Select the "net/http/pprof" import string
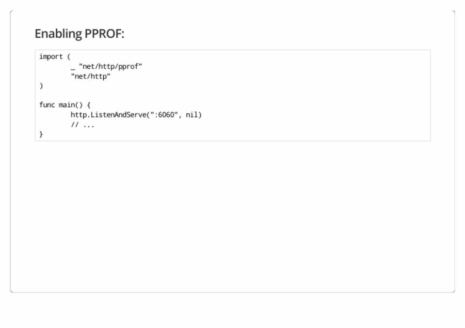465x328 pixels. tap(111, 66)
